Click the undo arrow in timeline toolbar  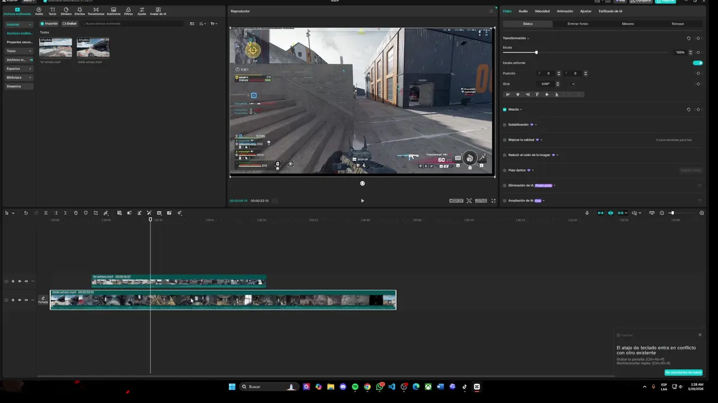[26, 213]
